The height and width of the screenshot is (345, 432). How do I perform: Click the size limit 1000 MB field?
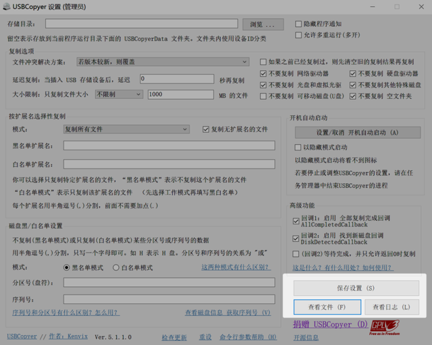[181, 94]
